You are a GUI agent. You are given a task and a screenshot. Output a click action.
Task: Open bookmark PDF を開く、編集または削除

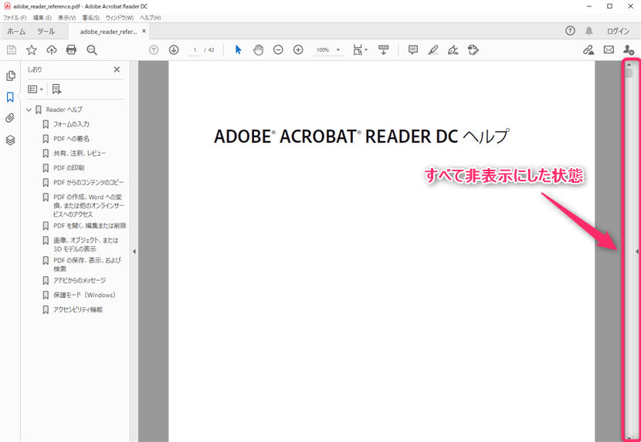click(90, 225)
